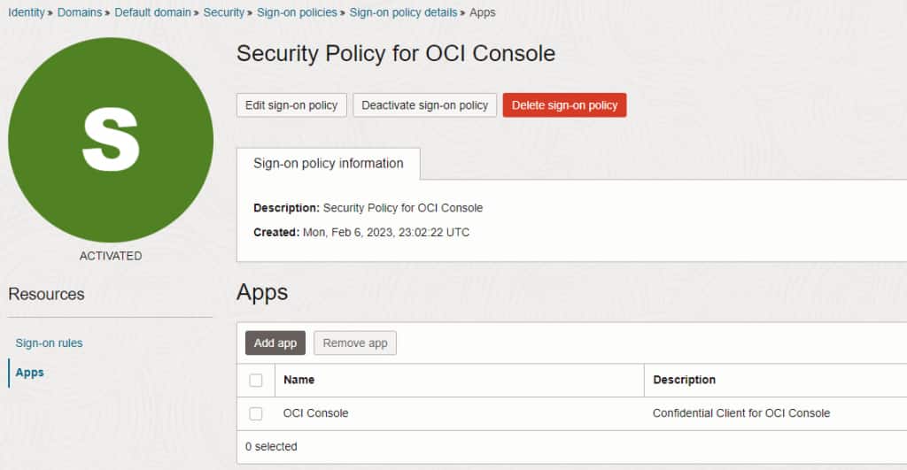
Task: Click the green S policy avatar icon
Action: (111, 140)
